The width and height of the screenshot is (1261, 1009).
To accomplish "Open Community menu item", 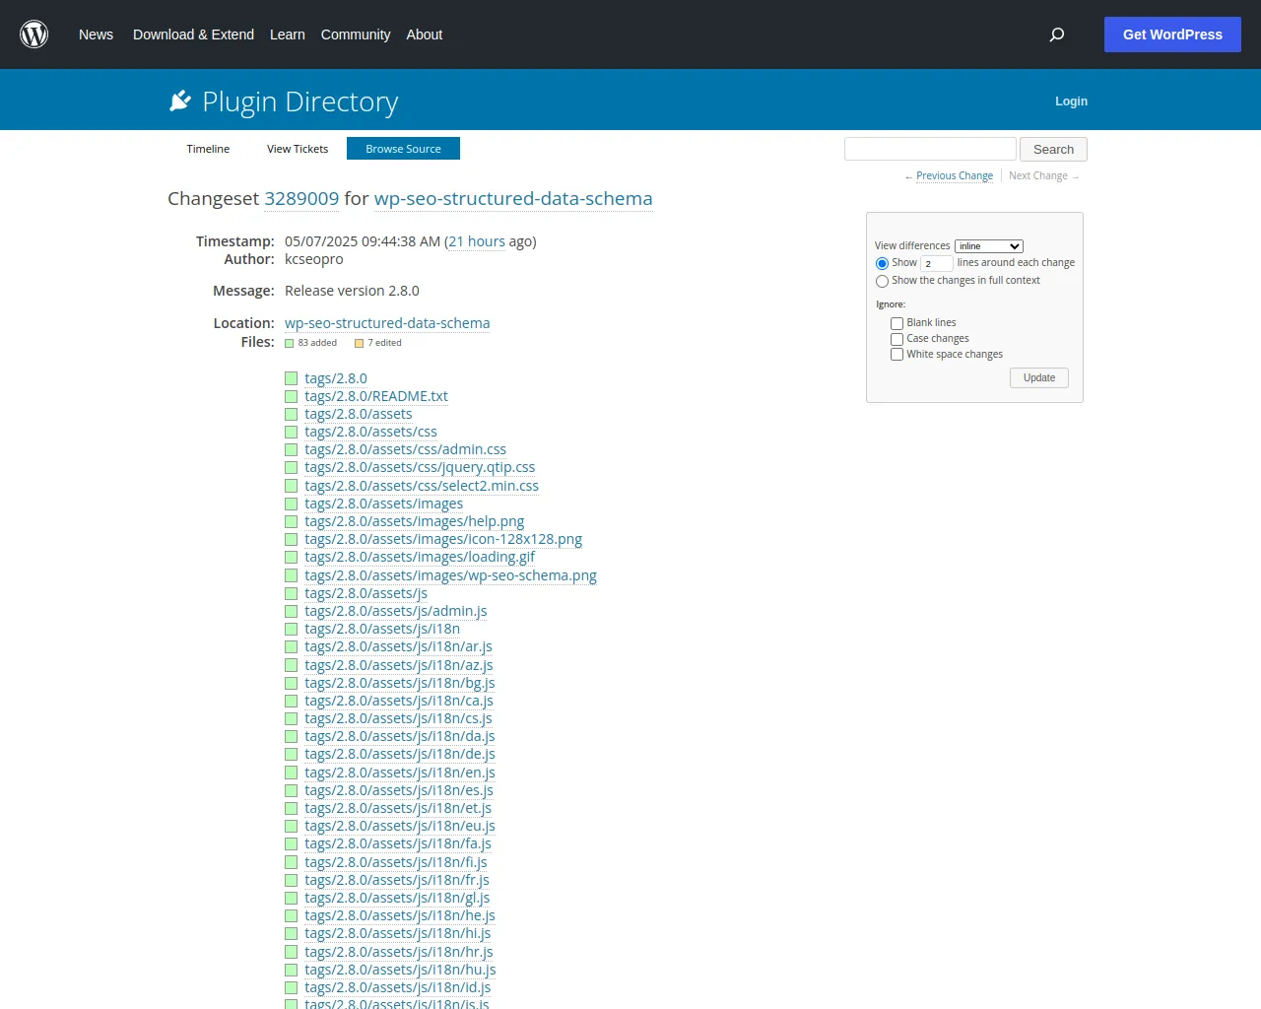I will 356,34.
